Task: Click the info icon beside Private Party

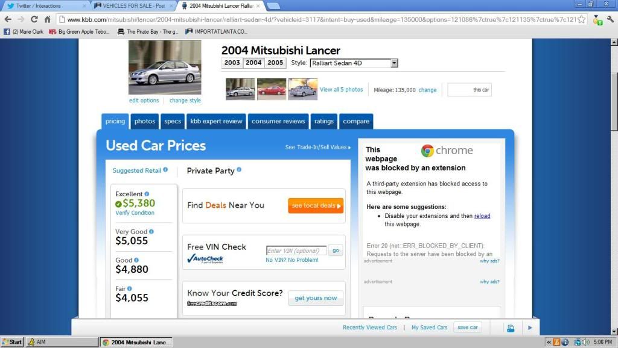Action: pos(239,170)
